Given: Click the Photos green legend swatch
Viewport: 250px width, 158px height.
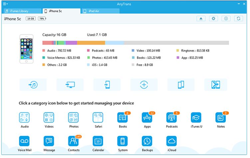Looking at the screenshot, I should click(89, 58).
